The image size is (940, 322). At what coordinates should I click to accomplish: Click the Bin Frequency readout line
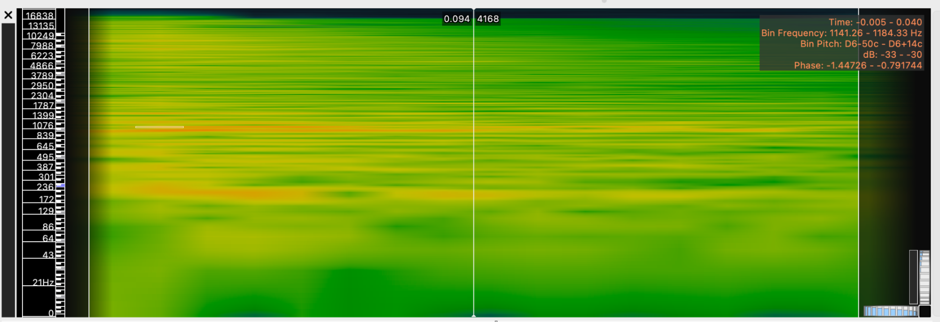(x=841, y=33)
